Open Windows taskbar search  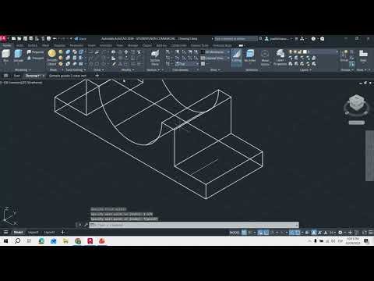click(17, 241)
